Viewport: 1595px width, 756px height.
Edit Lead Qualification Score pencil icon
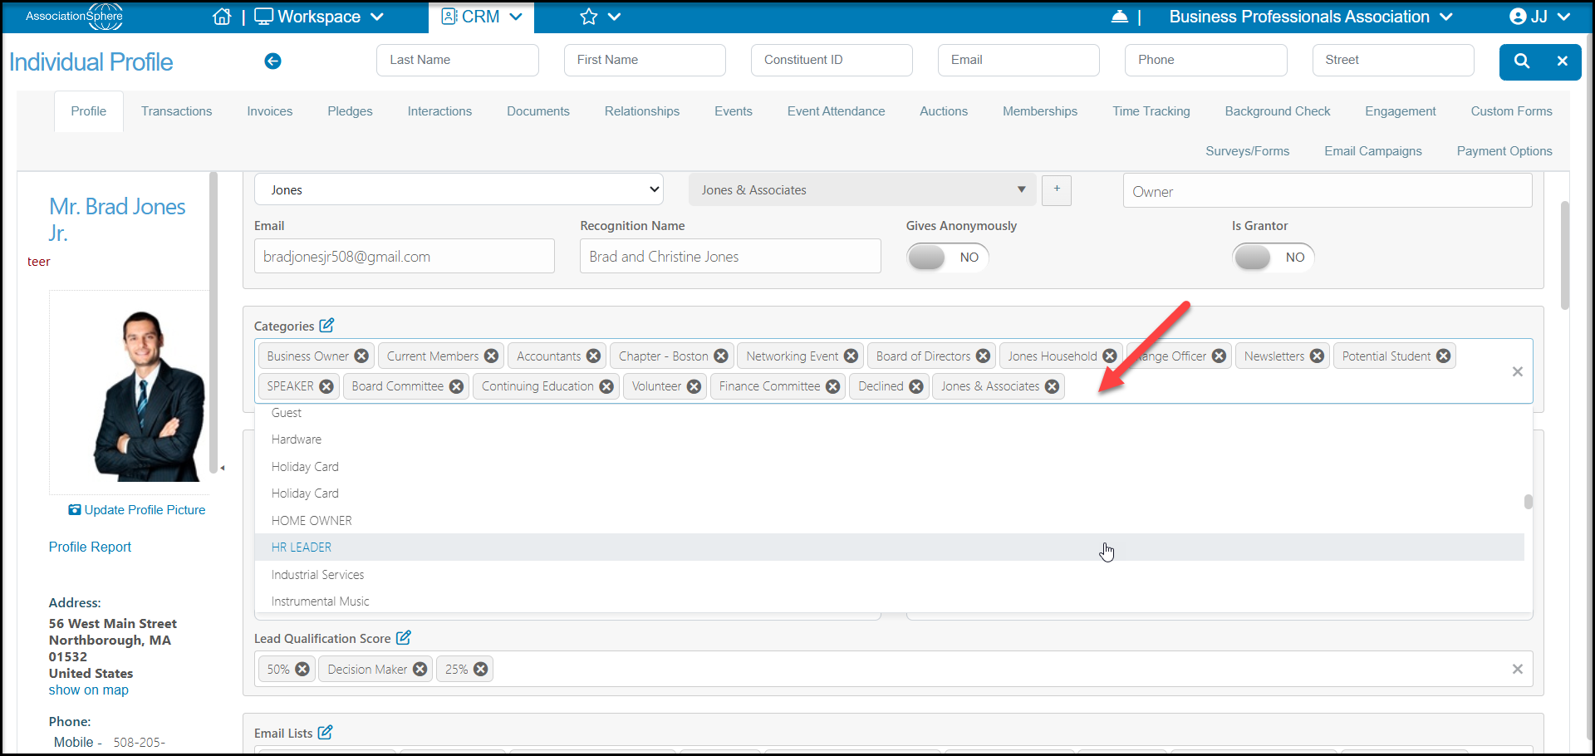click(404, 637)
